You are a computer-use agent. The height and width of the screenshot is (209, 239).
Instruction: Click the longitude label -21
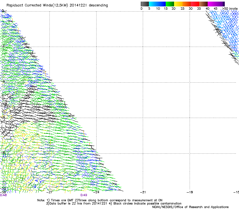point(143,192)
